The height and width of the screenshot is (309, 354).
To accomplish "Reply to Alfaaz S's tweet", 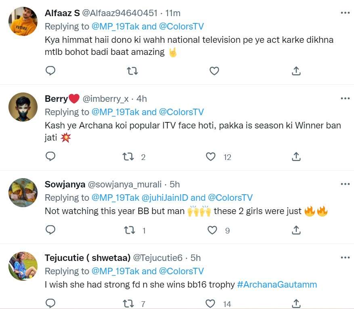I will 50,71.
